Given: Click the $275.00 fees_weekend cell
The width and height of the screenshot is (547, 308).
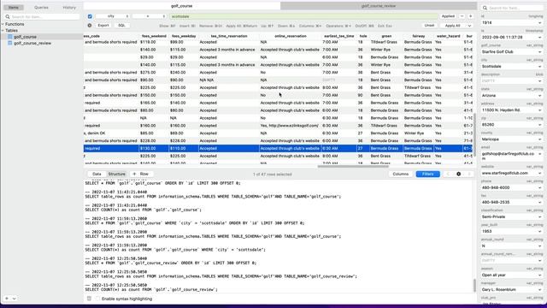Looking at the screenshot, I should coord(154,72).
